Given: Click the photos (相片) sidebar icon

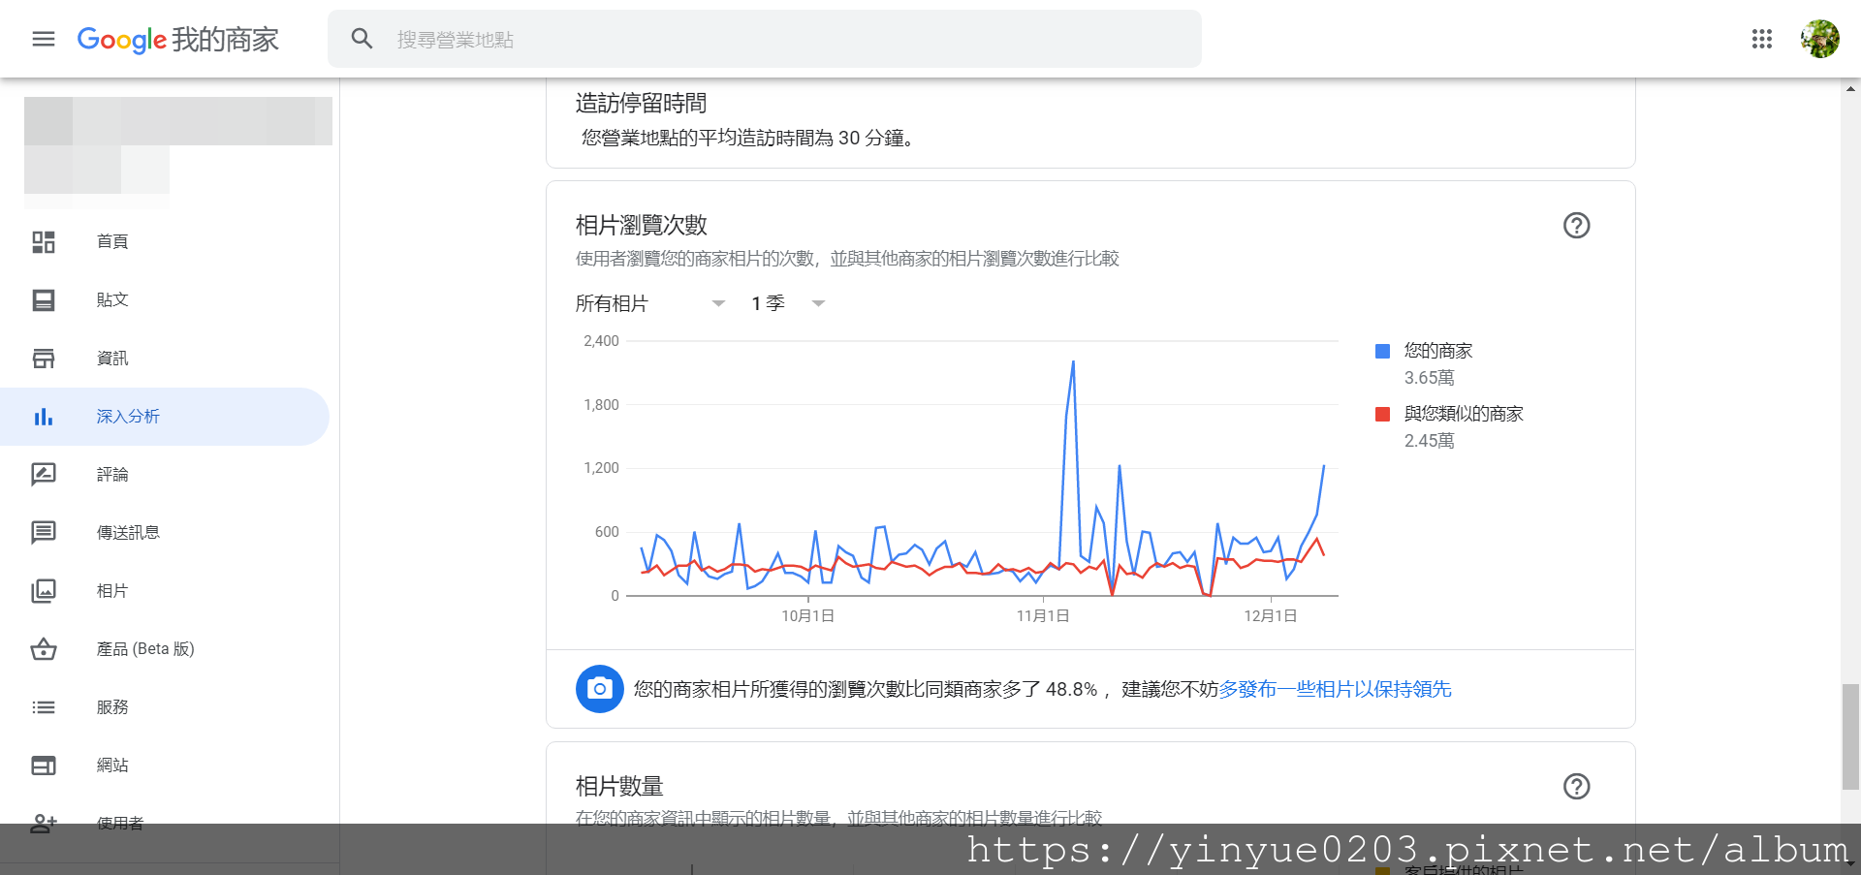Looking at the screenshot, I should pyautogui.click(x=44, y=590).
